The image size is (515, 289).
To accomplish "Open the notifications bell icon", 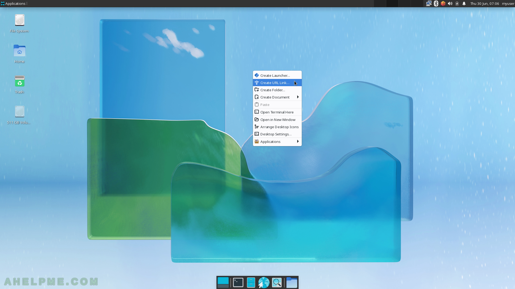I will (x=464, y=3).
